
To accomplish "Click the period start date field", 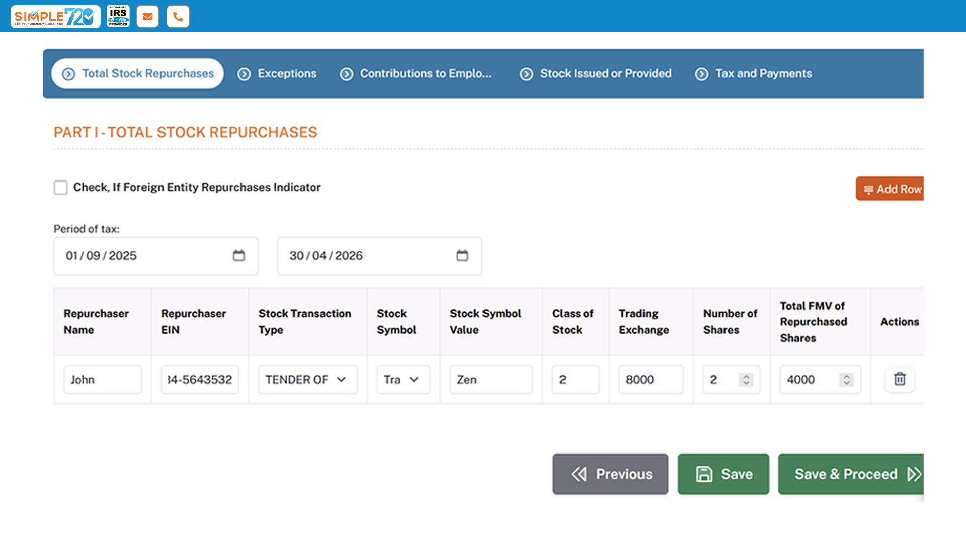I will [x=156, y=256].
